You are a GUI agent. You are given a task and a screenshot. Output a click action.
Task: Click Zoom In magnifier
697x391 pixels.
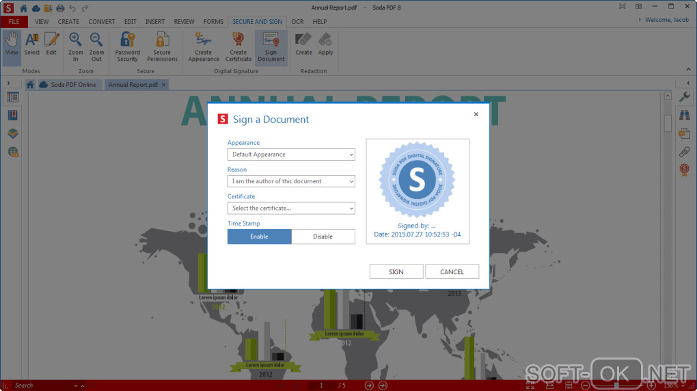(x=76, y=46)
